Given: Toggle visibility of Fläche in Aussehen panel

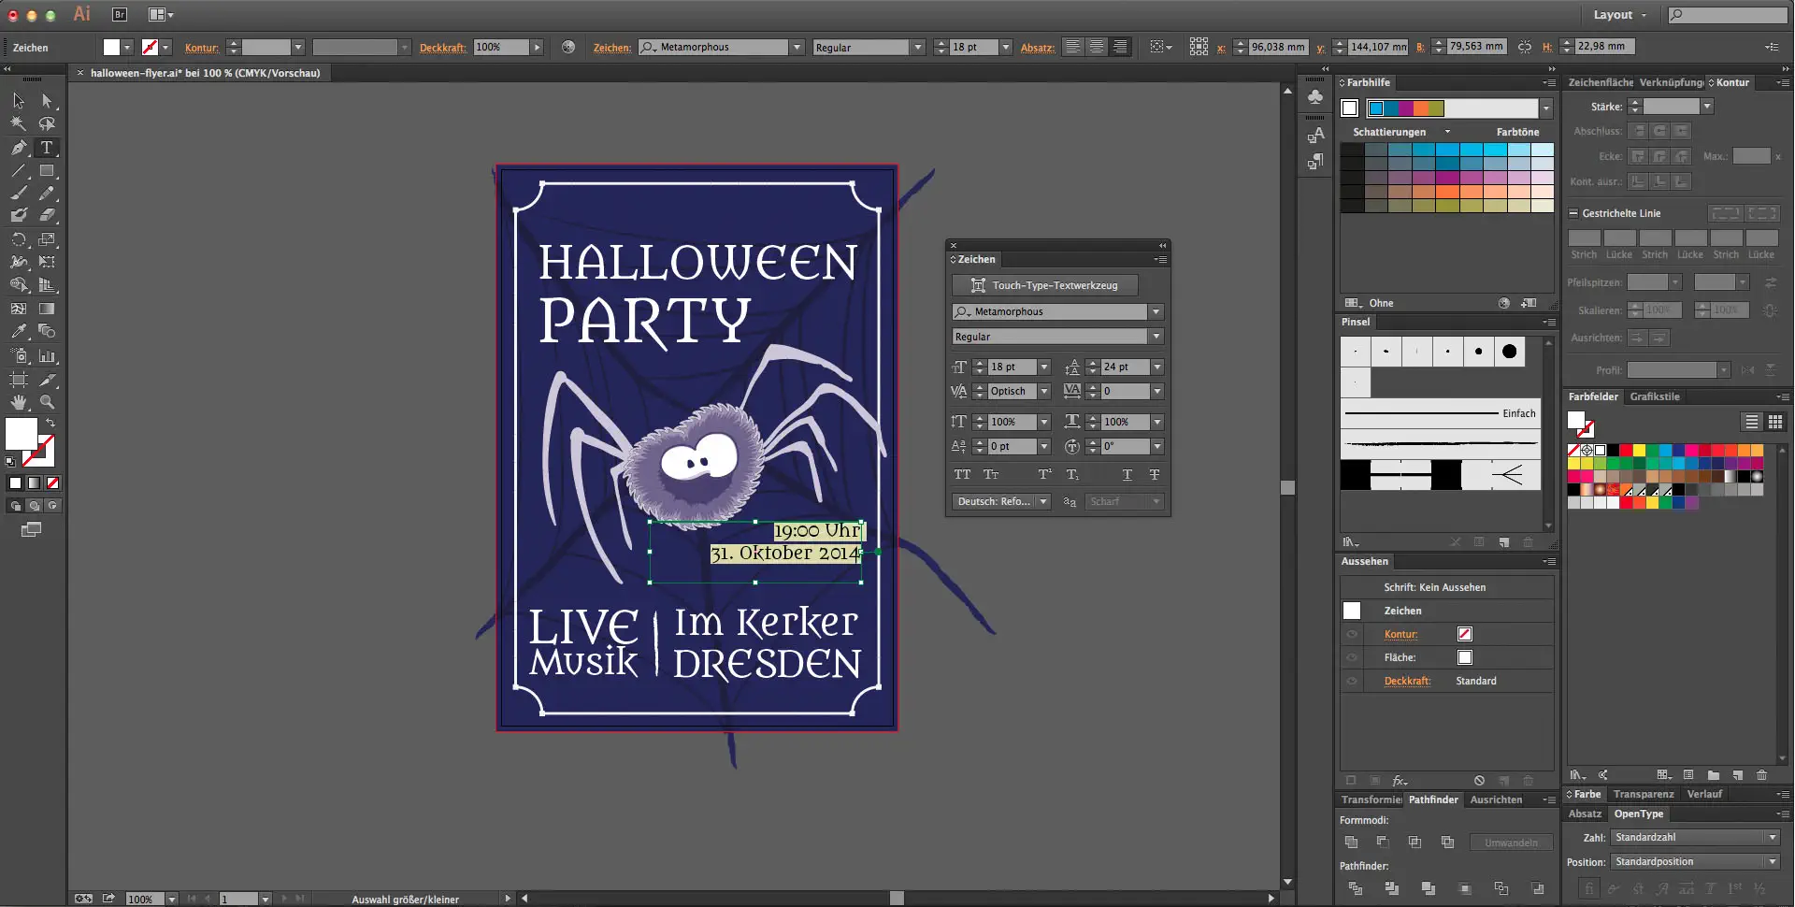Looking at the screenshot, I should click(1352, 656).
